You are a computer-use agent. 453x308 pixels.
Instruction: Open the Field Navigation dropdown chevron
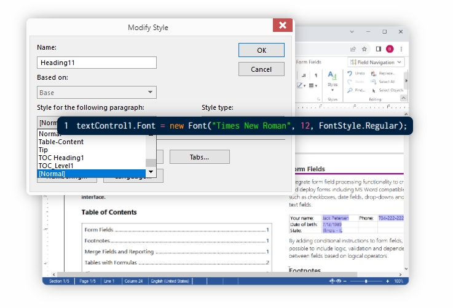(x=399, y=62)
